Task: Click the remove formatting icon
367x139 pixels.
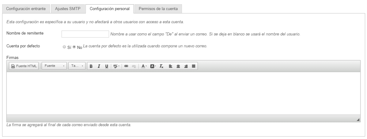Action: pos(161,66)
